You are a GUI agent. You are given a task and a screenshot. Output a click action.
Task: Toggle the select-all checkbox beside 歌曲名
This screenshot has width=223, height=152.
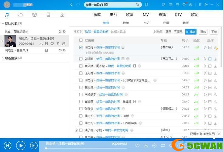pos(81,40)
